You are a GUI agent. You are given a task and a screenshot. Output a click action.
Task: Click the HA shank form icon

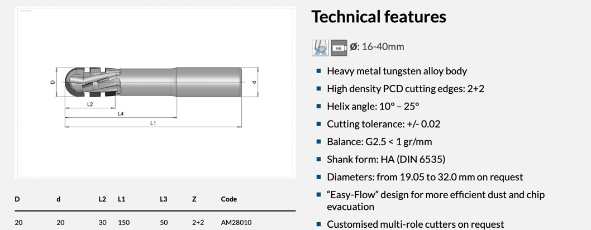(339, 47)
